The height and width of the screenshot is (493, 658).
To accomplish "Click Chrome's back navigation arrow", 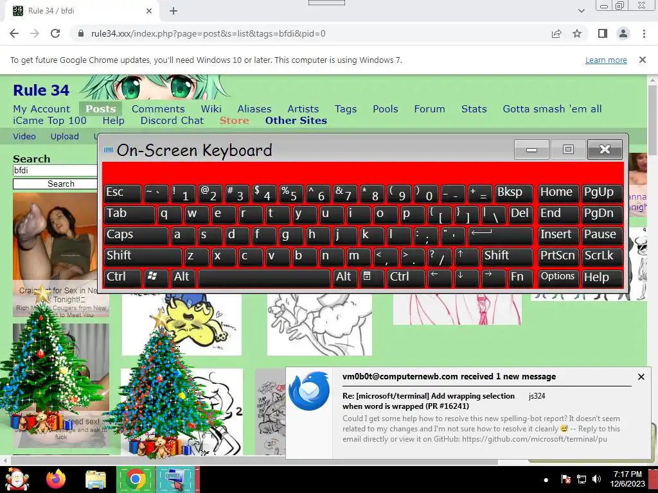I will (x=14, y=33).
